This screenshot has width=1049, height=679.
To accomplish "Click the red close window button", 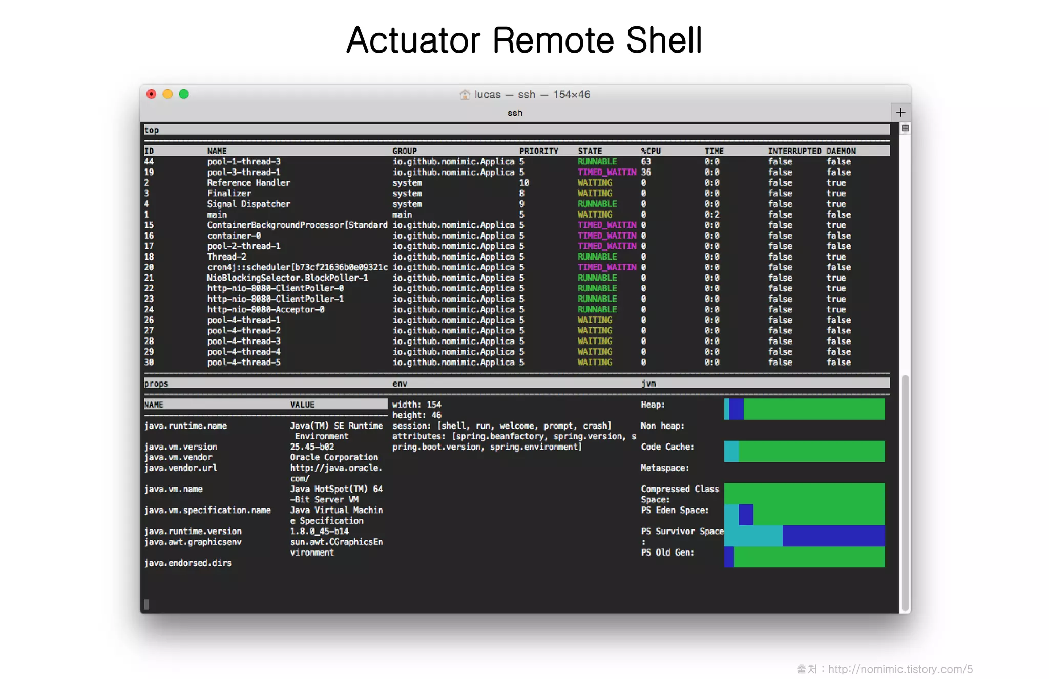I will click(151, 94).
